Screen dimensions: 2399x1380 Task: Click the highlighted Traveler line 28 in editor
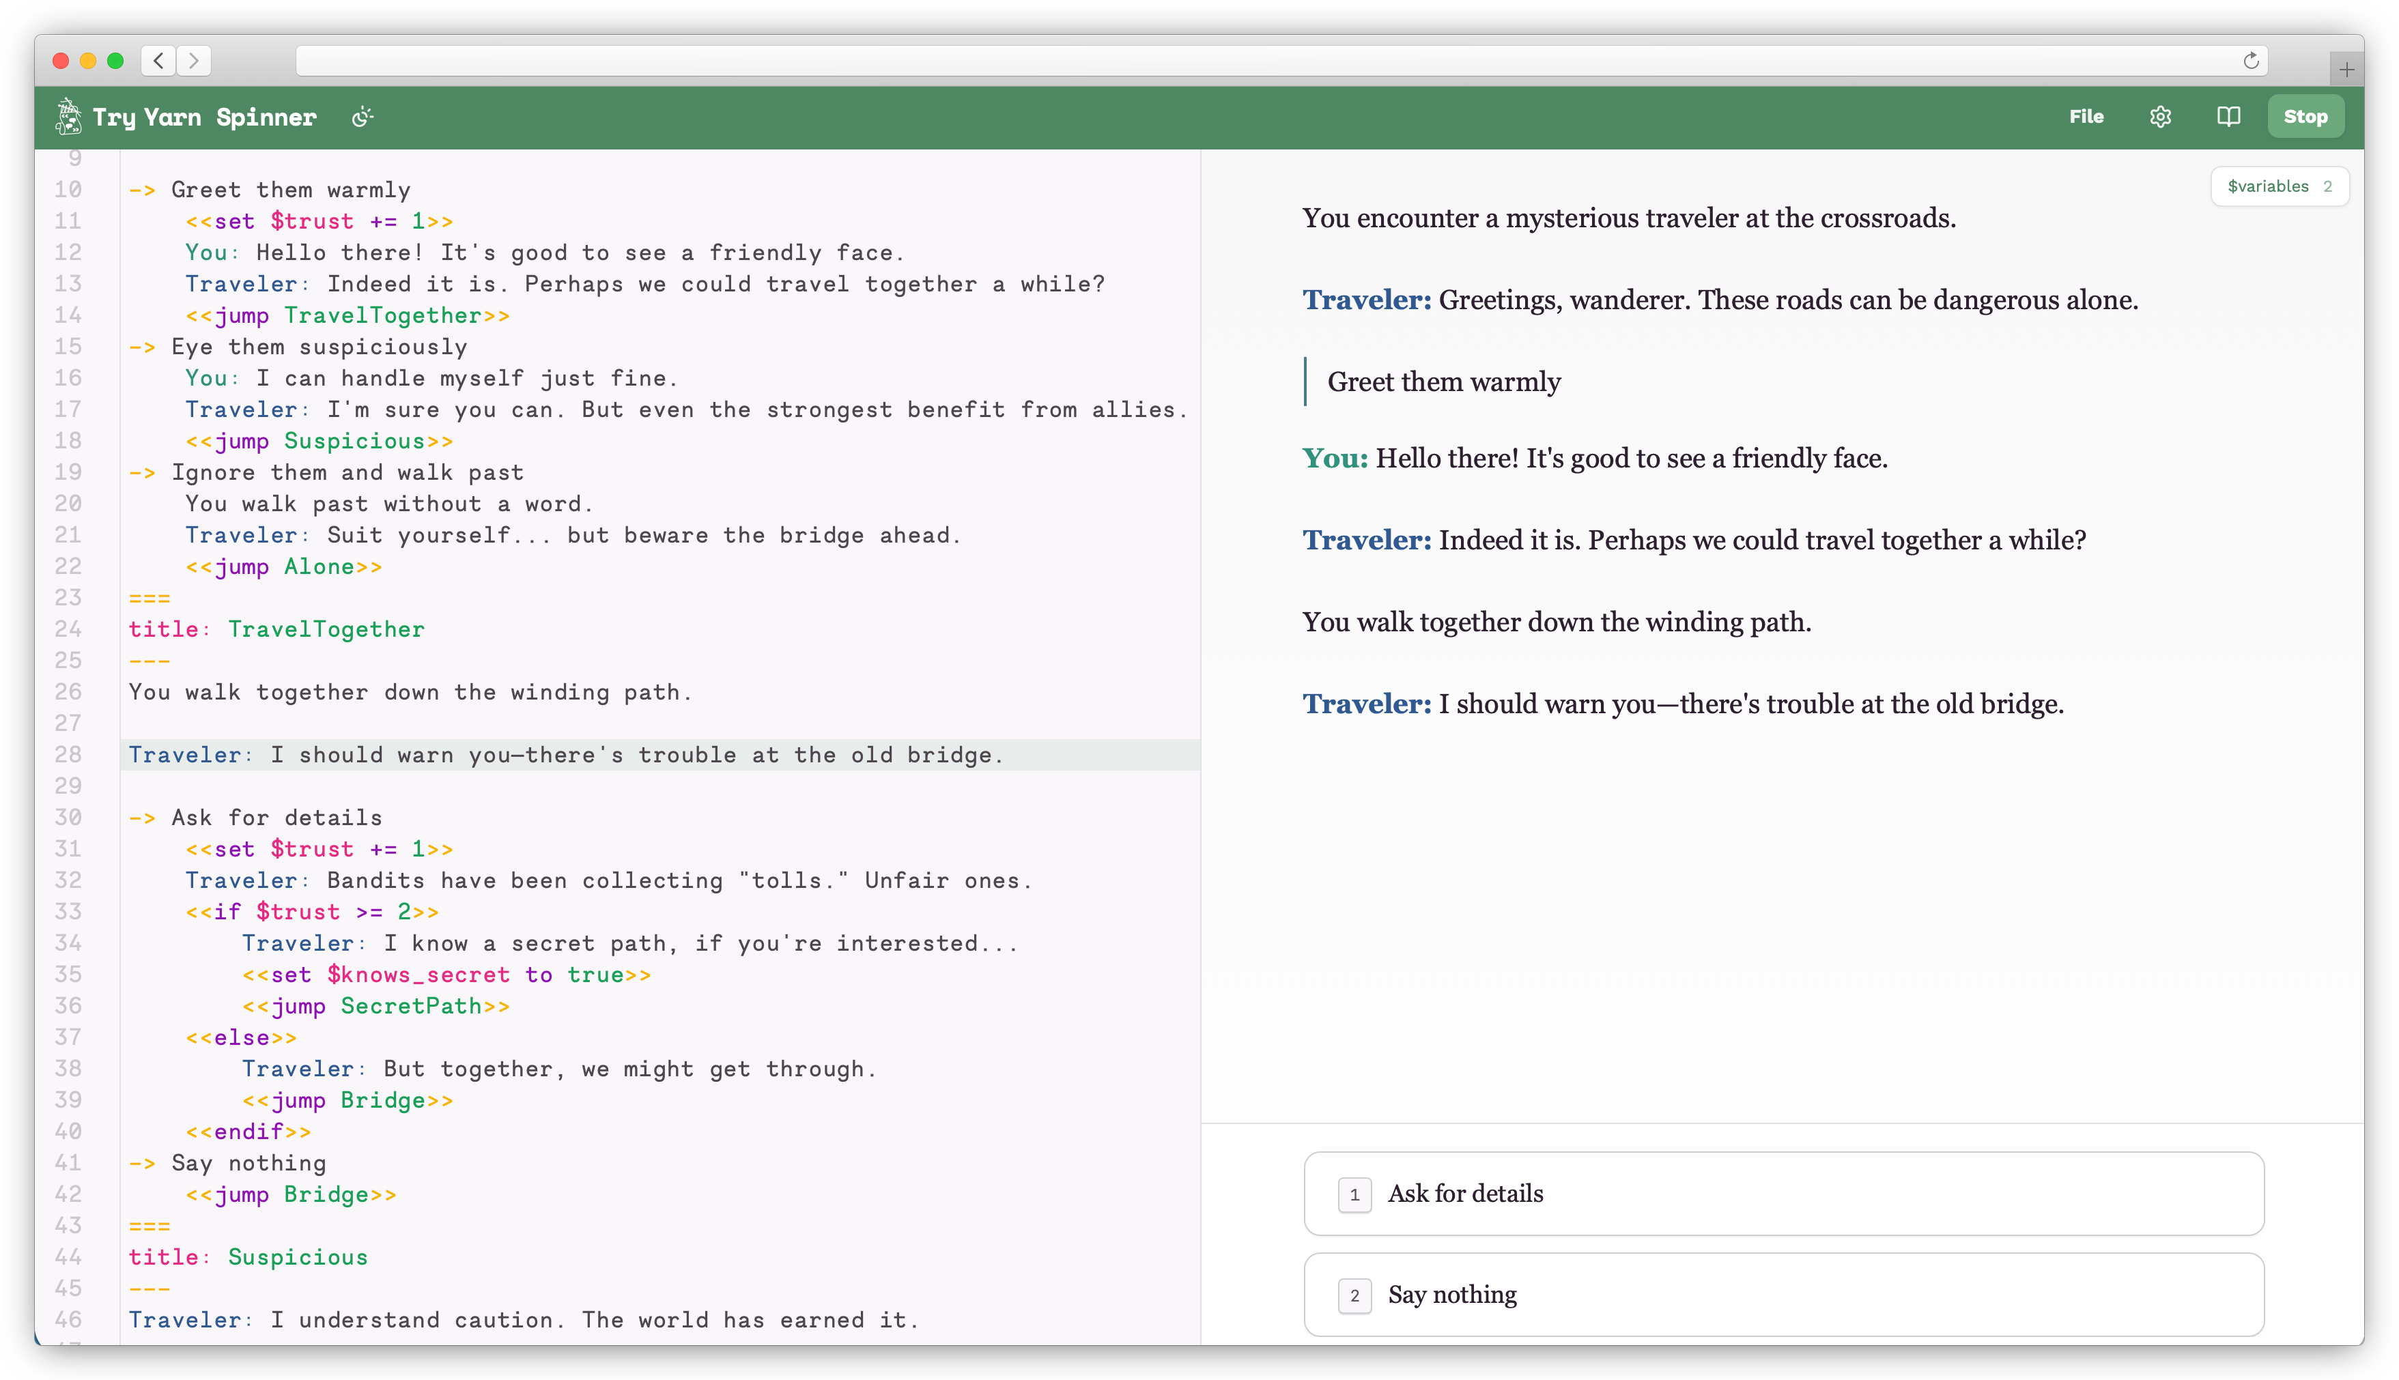(566, 754)
